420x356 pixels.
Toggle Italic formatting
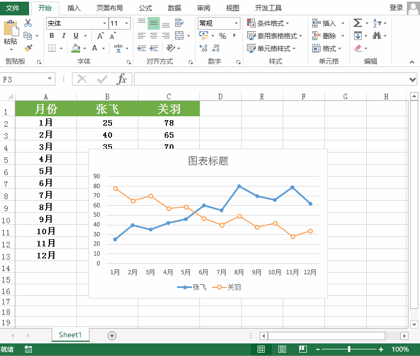coord(64,36)
